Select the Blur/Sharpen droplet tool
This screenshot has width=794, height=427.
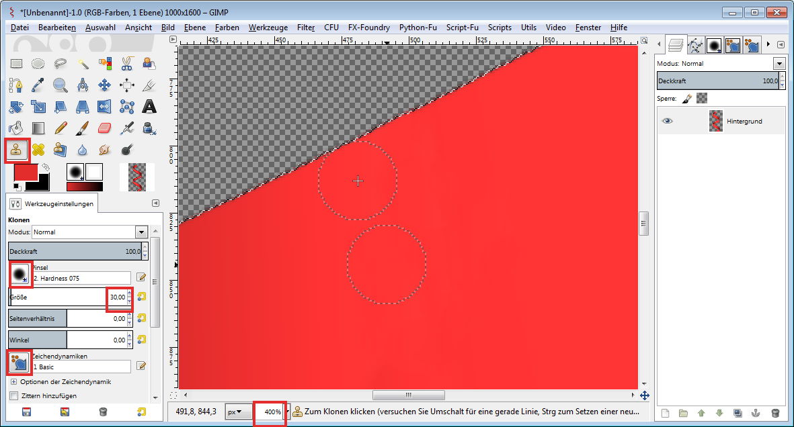click(x=83, y=150)
